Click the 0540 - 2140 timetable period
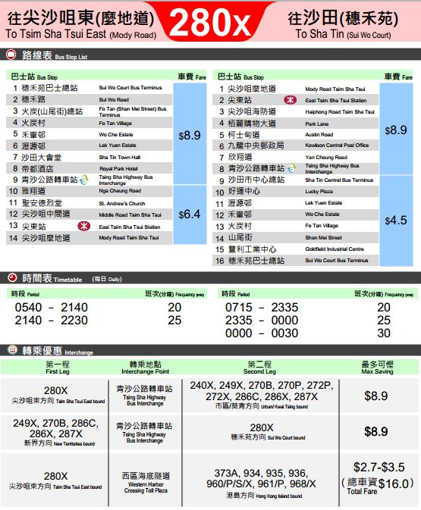 [51, 308]
